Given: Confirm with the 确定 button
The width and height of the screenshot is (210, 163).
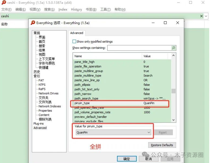Looking at the screenshot, I should click(x=127, y=159).
